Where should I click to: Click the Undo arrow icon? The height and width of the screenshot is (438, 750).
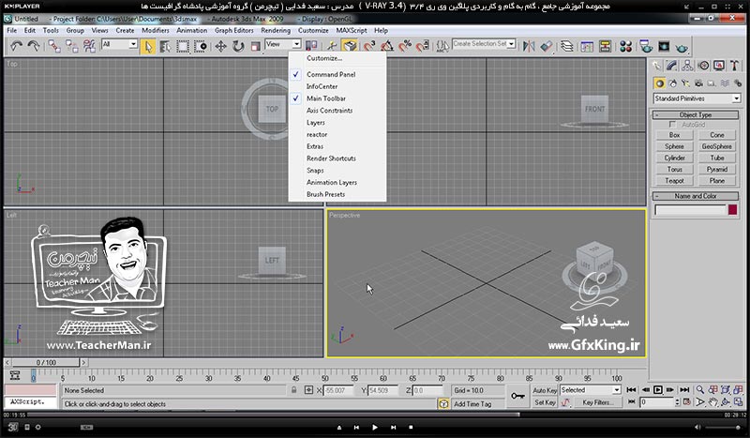(x=17, y=46)
